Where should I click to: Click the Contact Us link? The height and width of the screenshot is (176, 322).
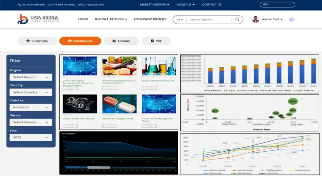pyautogui.click(x=212, y=5)
